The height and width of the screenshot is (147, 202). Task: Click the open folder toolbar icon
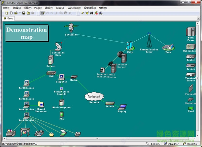tap(15, 13)
